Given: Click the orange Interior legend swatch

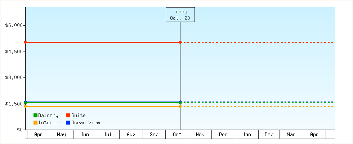Looking at the screenshot, I should pyautogui.click(x=35, y=123).
